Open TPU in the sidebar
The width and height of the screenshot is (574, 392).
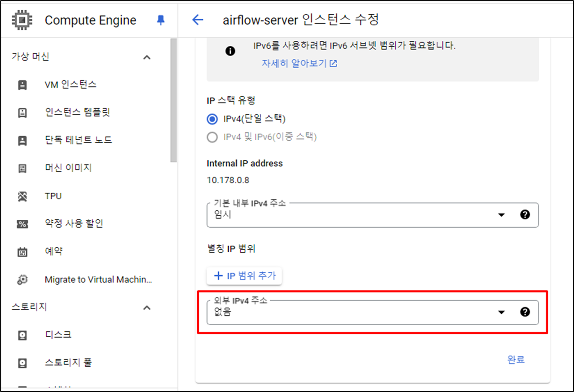tap(53, 196)
